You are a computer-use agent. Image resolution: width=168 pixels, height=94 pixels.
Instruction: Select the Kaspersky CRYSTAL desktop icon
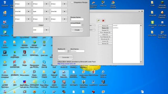[x=5, y=24]
